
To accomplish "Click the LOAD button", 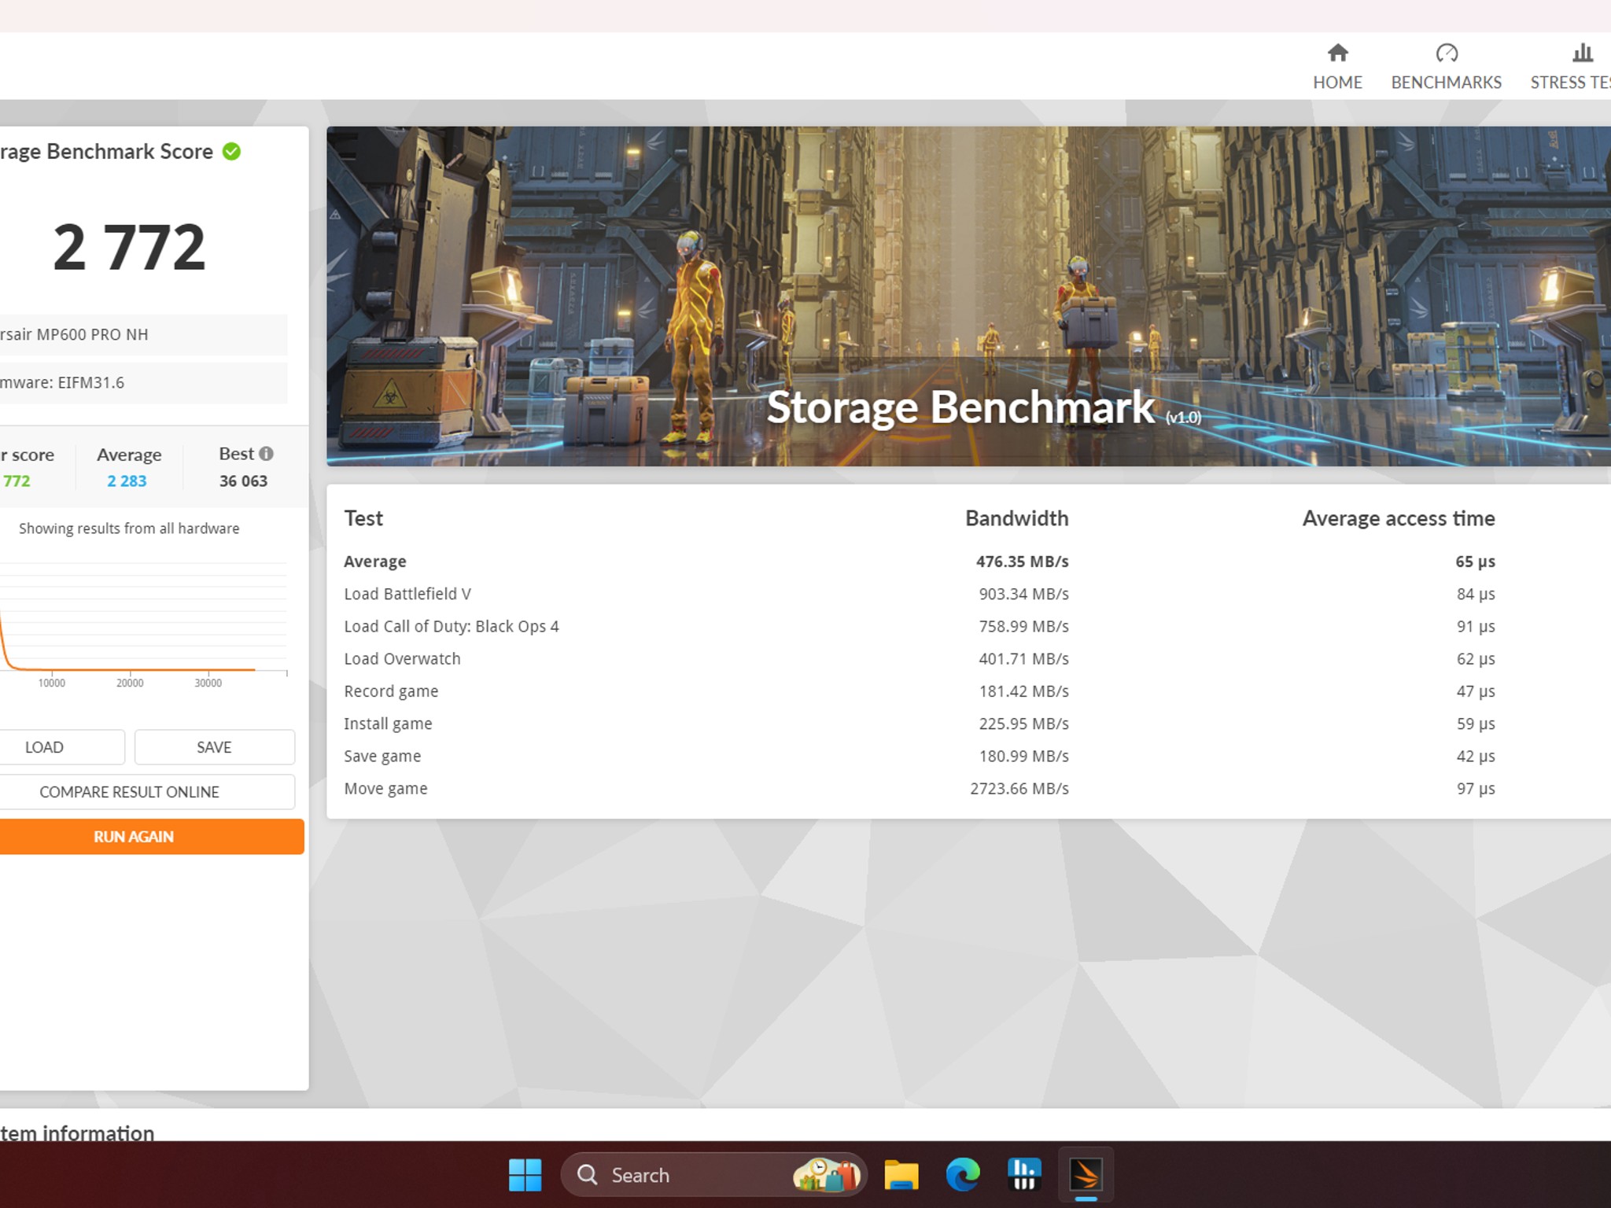I will pyautogui.click(x=62, y=747).
